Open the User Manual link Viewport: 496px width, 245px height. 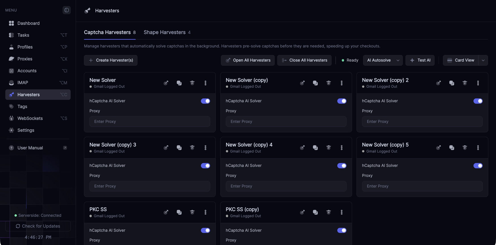(38, 148)
